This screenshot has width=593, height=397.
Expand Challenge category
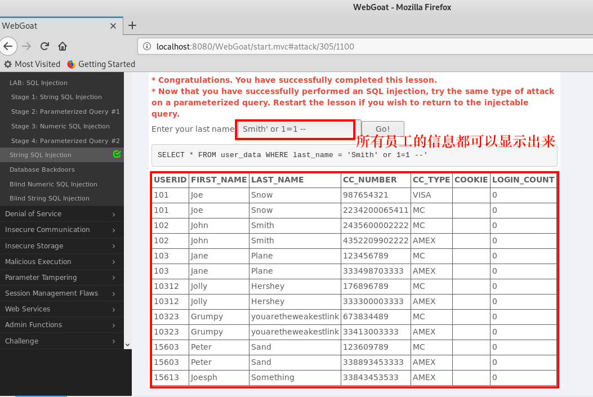(x=61, y=341)
